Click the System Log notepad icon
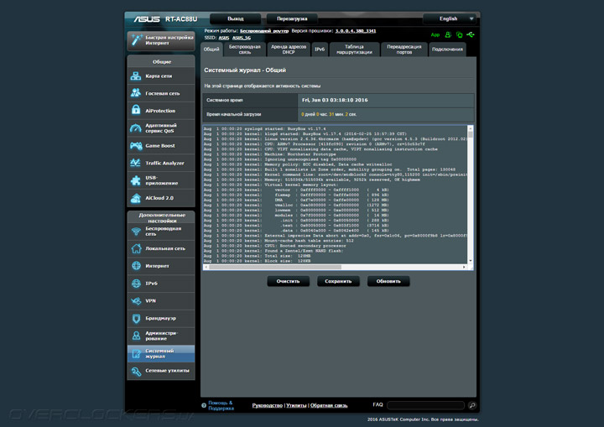 point(136,353)
